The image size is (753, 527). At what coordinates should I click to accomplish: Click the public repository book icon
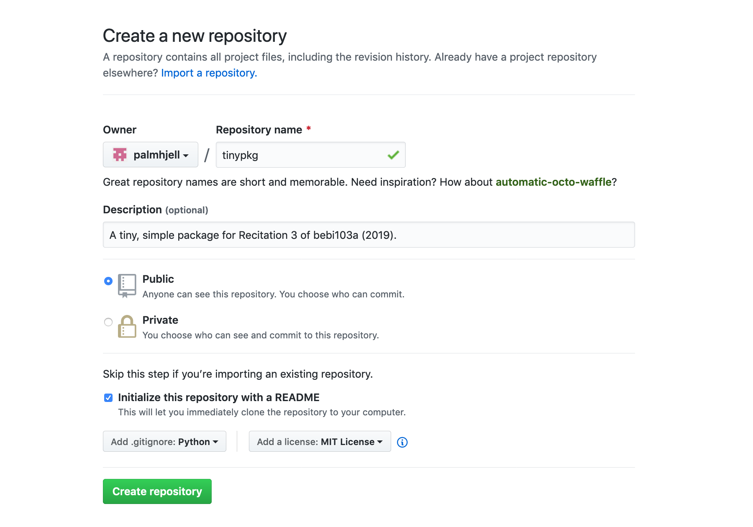127,286
